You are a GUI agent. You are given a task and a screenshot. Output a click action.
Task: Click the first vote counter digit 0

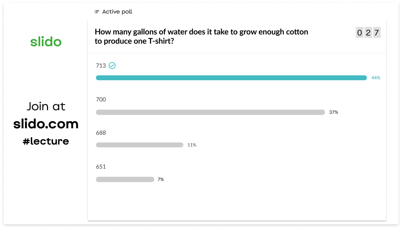pyautogui.click(x=360, y=32)
